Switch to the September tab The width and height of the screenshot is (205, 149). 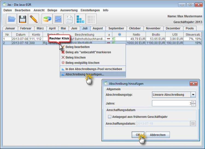(x=116, y=28)
